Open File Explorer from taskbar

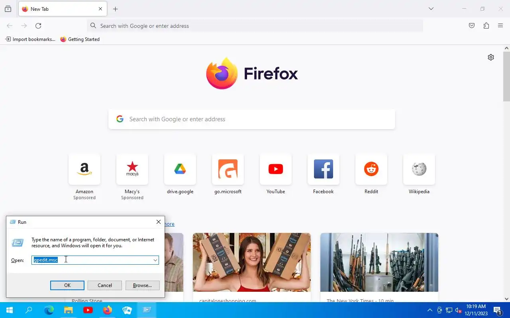pos(69,310)
